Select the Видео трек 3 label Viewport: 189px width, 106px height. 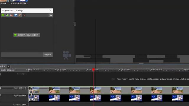pos(22,74)
